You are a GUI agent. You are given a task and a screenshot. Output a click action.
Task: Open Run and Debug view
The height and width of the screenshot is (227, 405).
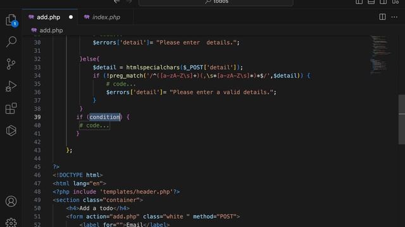tap(11, 86)
